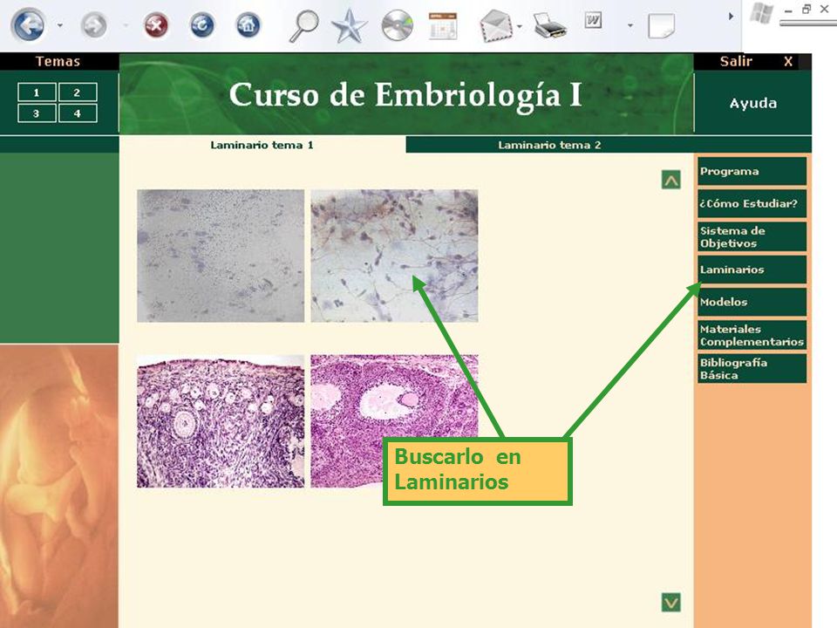Click the red Stop loading icon
This screenshot has width=837, height=628.
click(156, 25)
